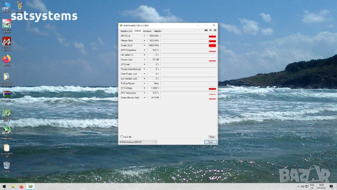The width and height of the screenshot is (337, 190).
Task: Open the GPU selector combo box
Action: pyautogui.click(x=138, y=142)
